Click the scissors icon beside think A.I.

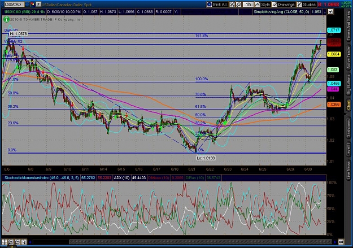[x=232, y=5]
